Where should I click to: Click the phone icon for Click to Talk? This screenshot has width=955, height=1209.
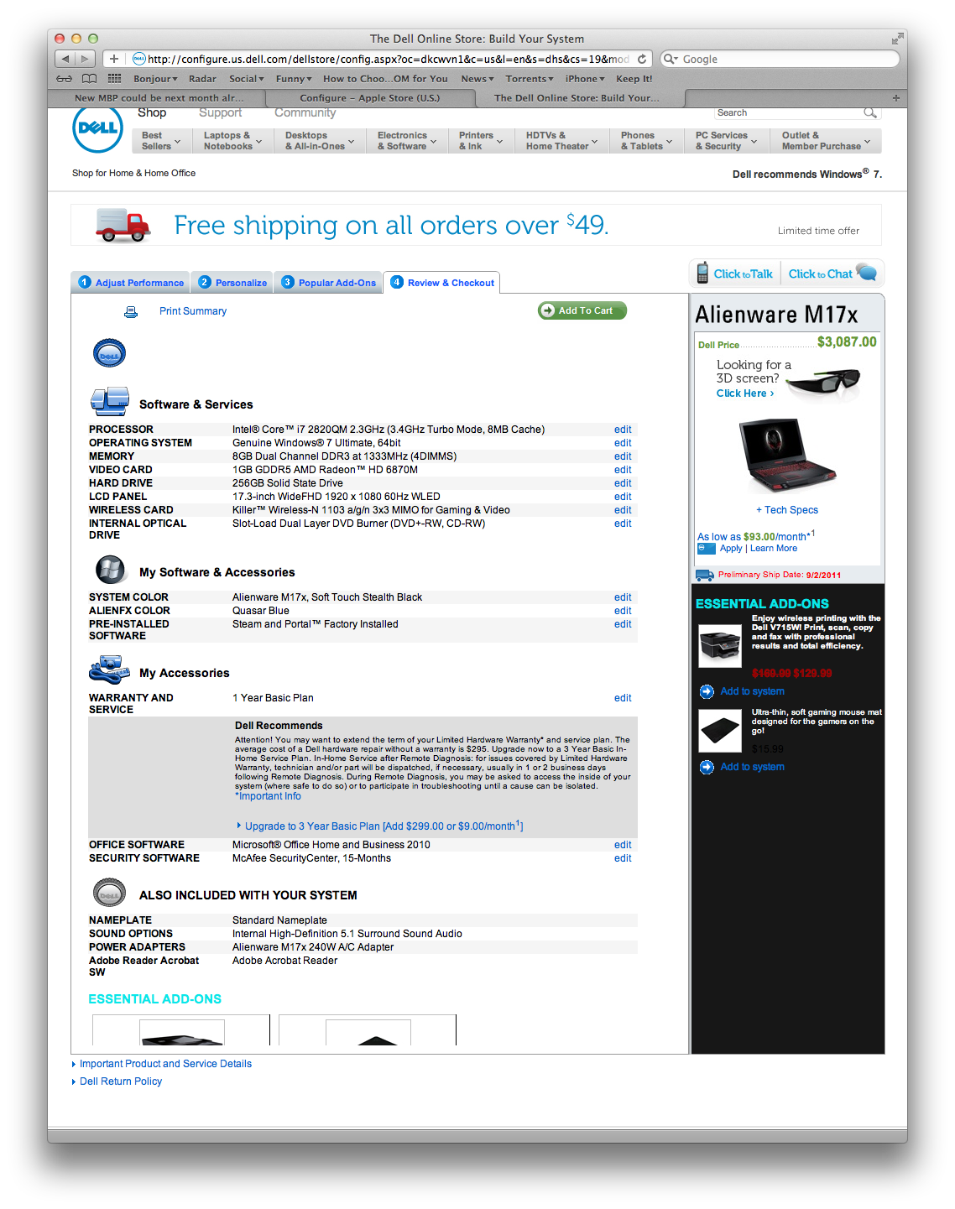[x=702, y=274]
